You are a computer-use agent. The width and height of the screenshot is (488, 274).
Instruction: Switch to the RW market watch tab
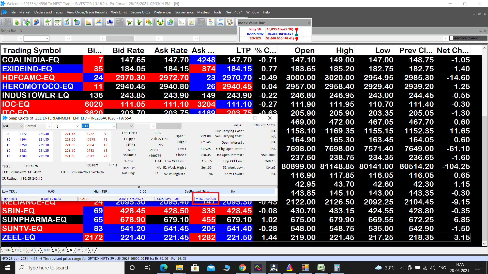[x=79, y=250]
